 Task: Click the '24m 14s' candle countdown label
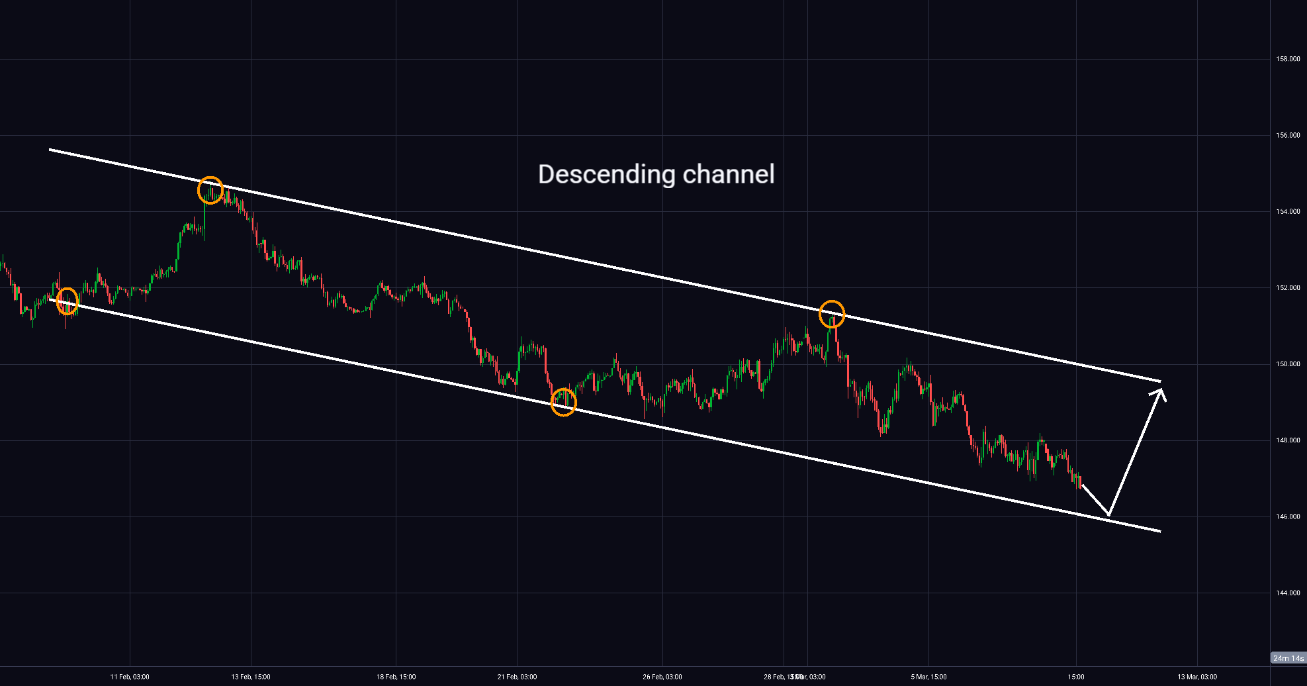[1288, 658]
